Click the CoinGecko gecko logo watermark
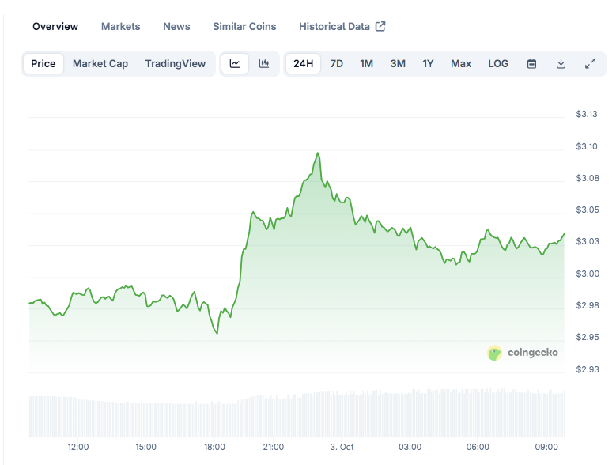 [495, 353]
